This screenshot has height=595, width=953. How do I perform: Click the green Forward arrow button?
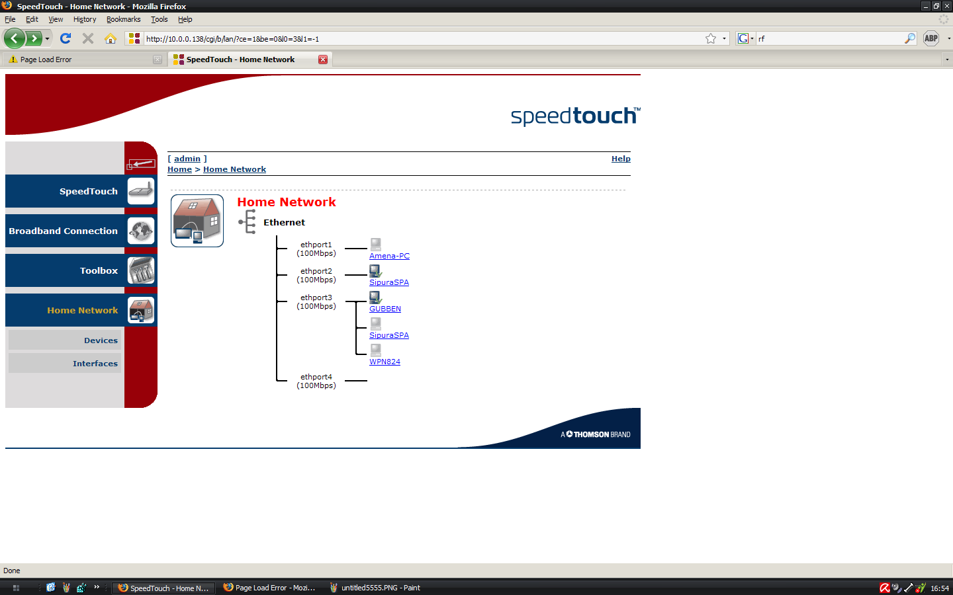coord(34,38)
